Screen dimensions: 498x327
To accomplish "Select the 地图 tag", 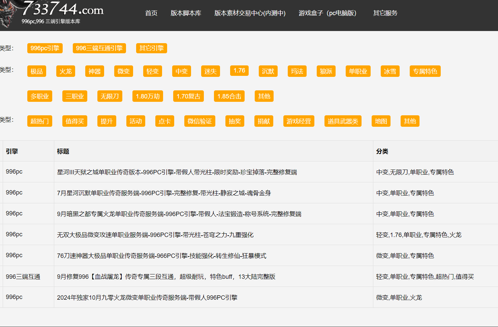I will point(381,121).
